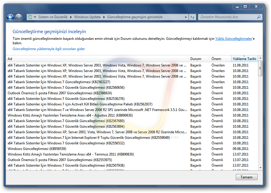Image resolution: width=271 pixels, height=193 pixels.
Task: Select Outlook junk filter update KB2553975
Action: click(132, 160)
